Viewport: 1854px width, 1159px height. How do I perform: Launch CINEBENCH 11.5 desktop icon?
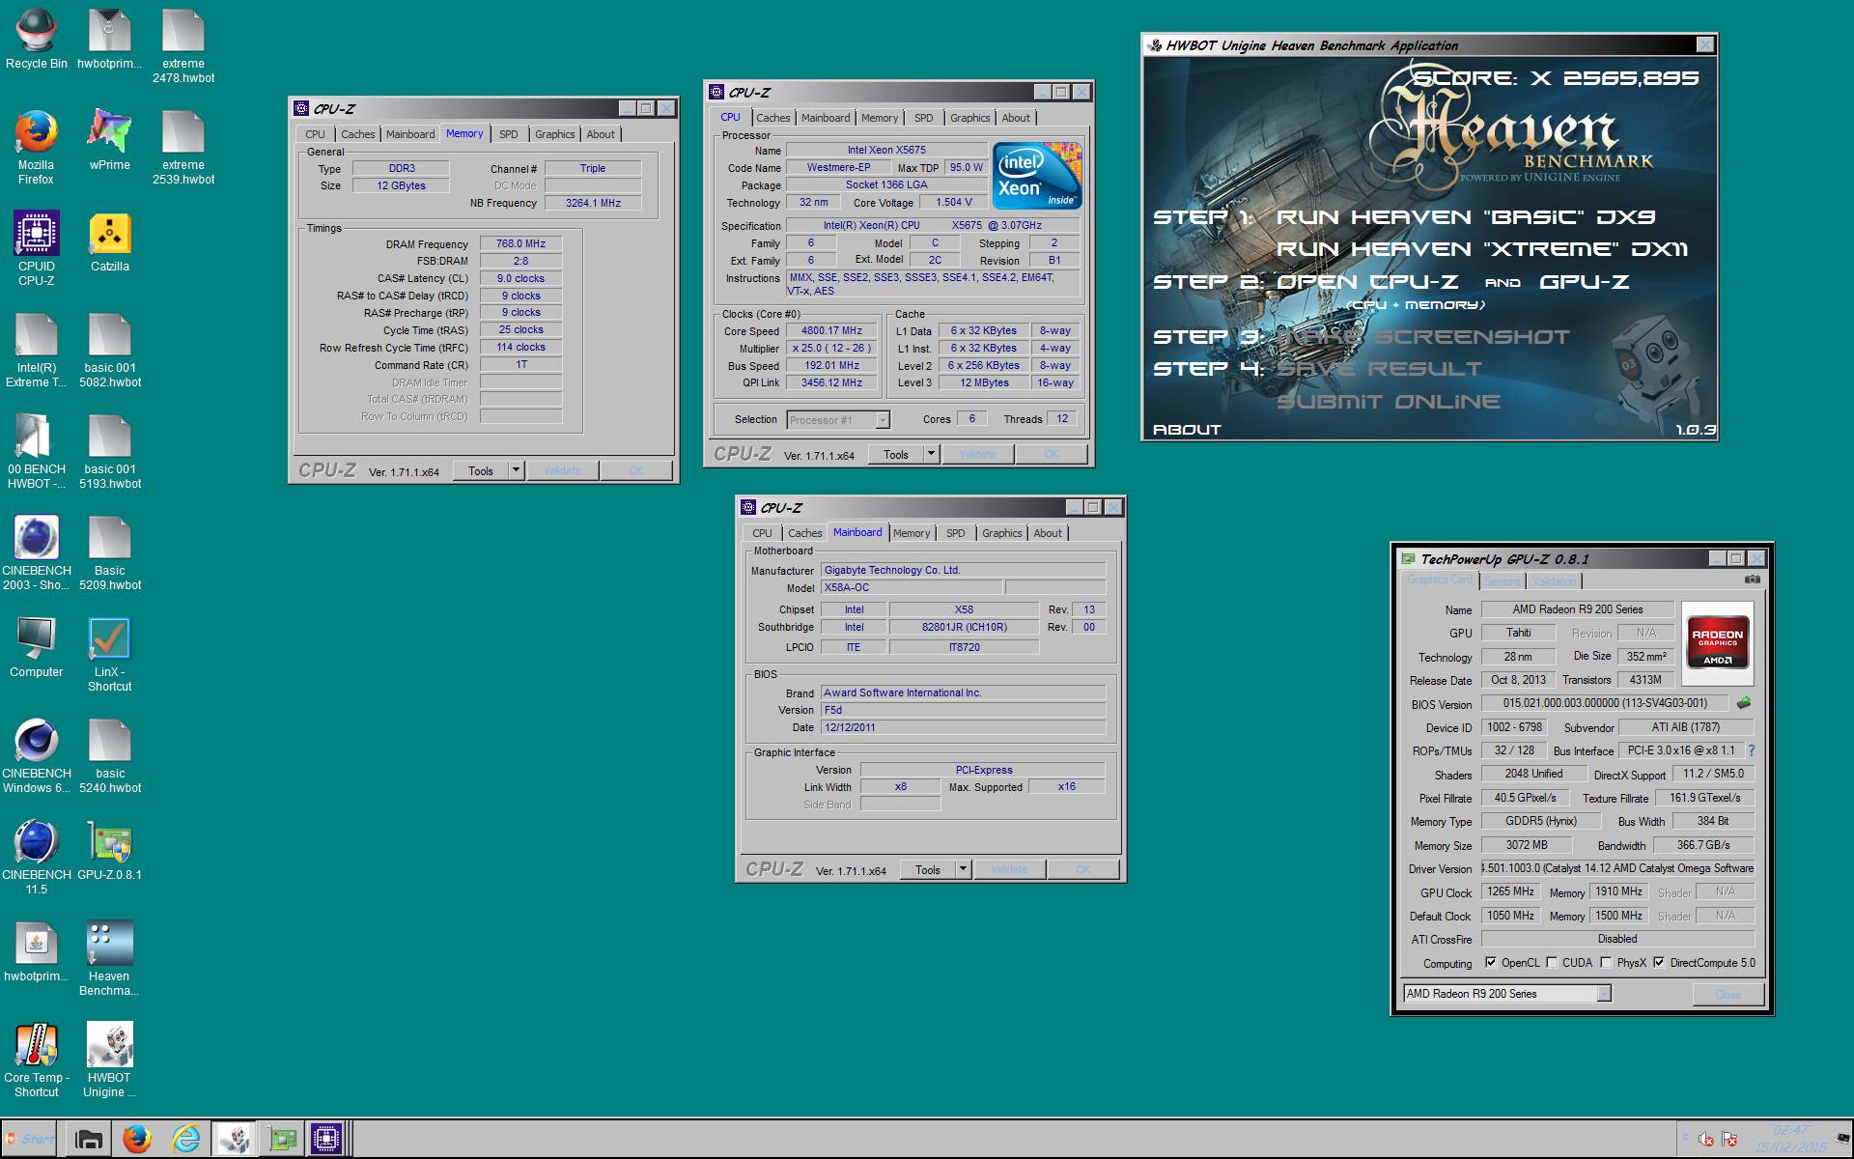pos(37,856)
